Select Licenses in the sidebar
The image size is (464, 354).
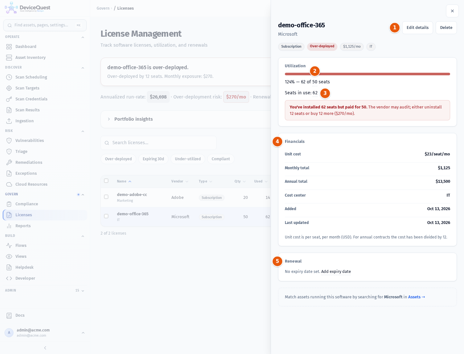coord(45,215)
